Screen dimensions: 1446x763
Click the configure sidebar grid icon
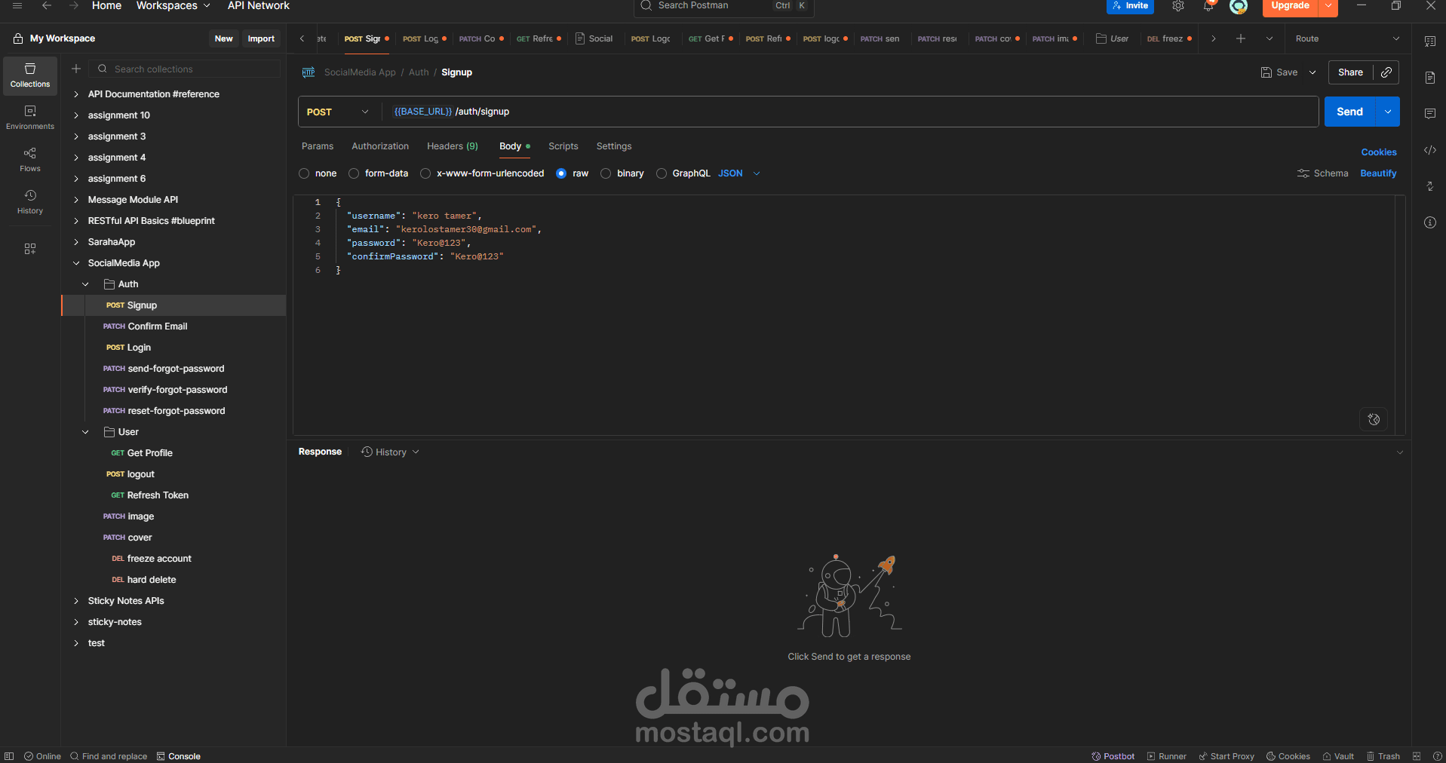30,249
